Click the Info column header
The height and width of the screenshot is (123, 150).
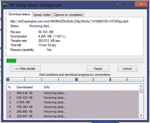[90, 87]
